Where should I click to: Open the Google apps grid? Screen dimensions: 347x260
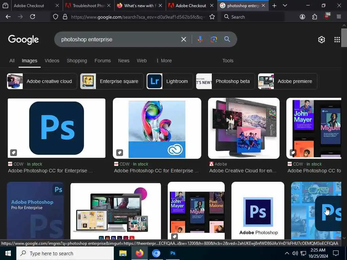pyautogui.click(x=337, y=40)
